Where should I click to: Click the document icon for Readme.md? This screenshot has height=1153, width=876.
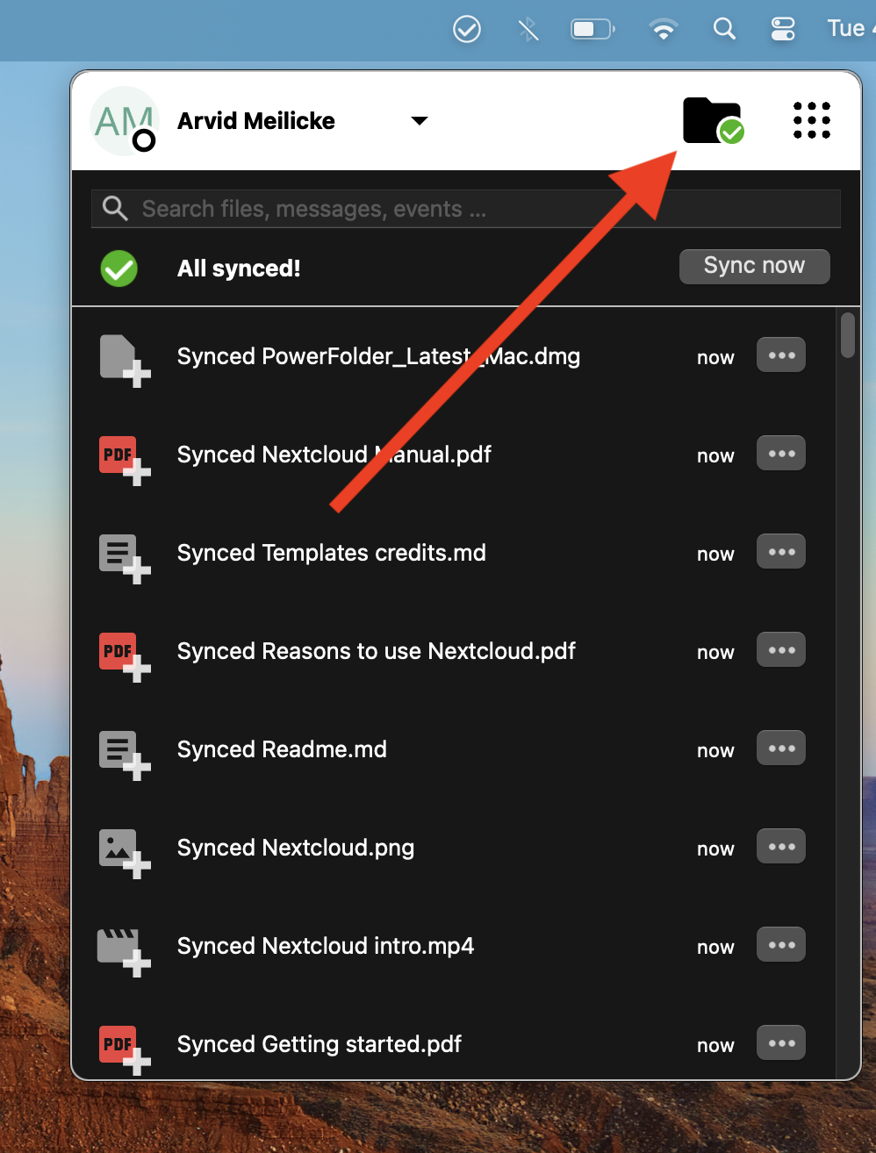[x=124, y=754]
